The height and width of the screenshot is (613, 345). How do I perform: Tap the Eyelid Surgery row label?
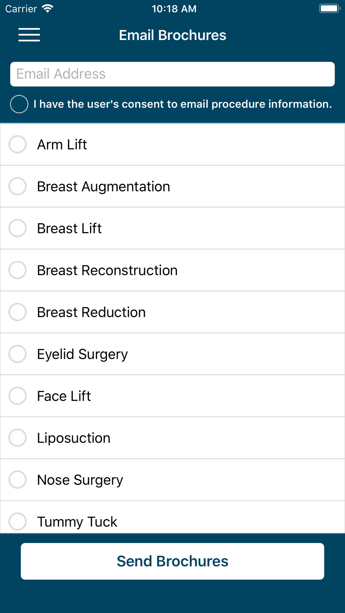point(82,354)
